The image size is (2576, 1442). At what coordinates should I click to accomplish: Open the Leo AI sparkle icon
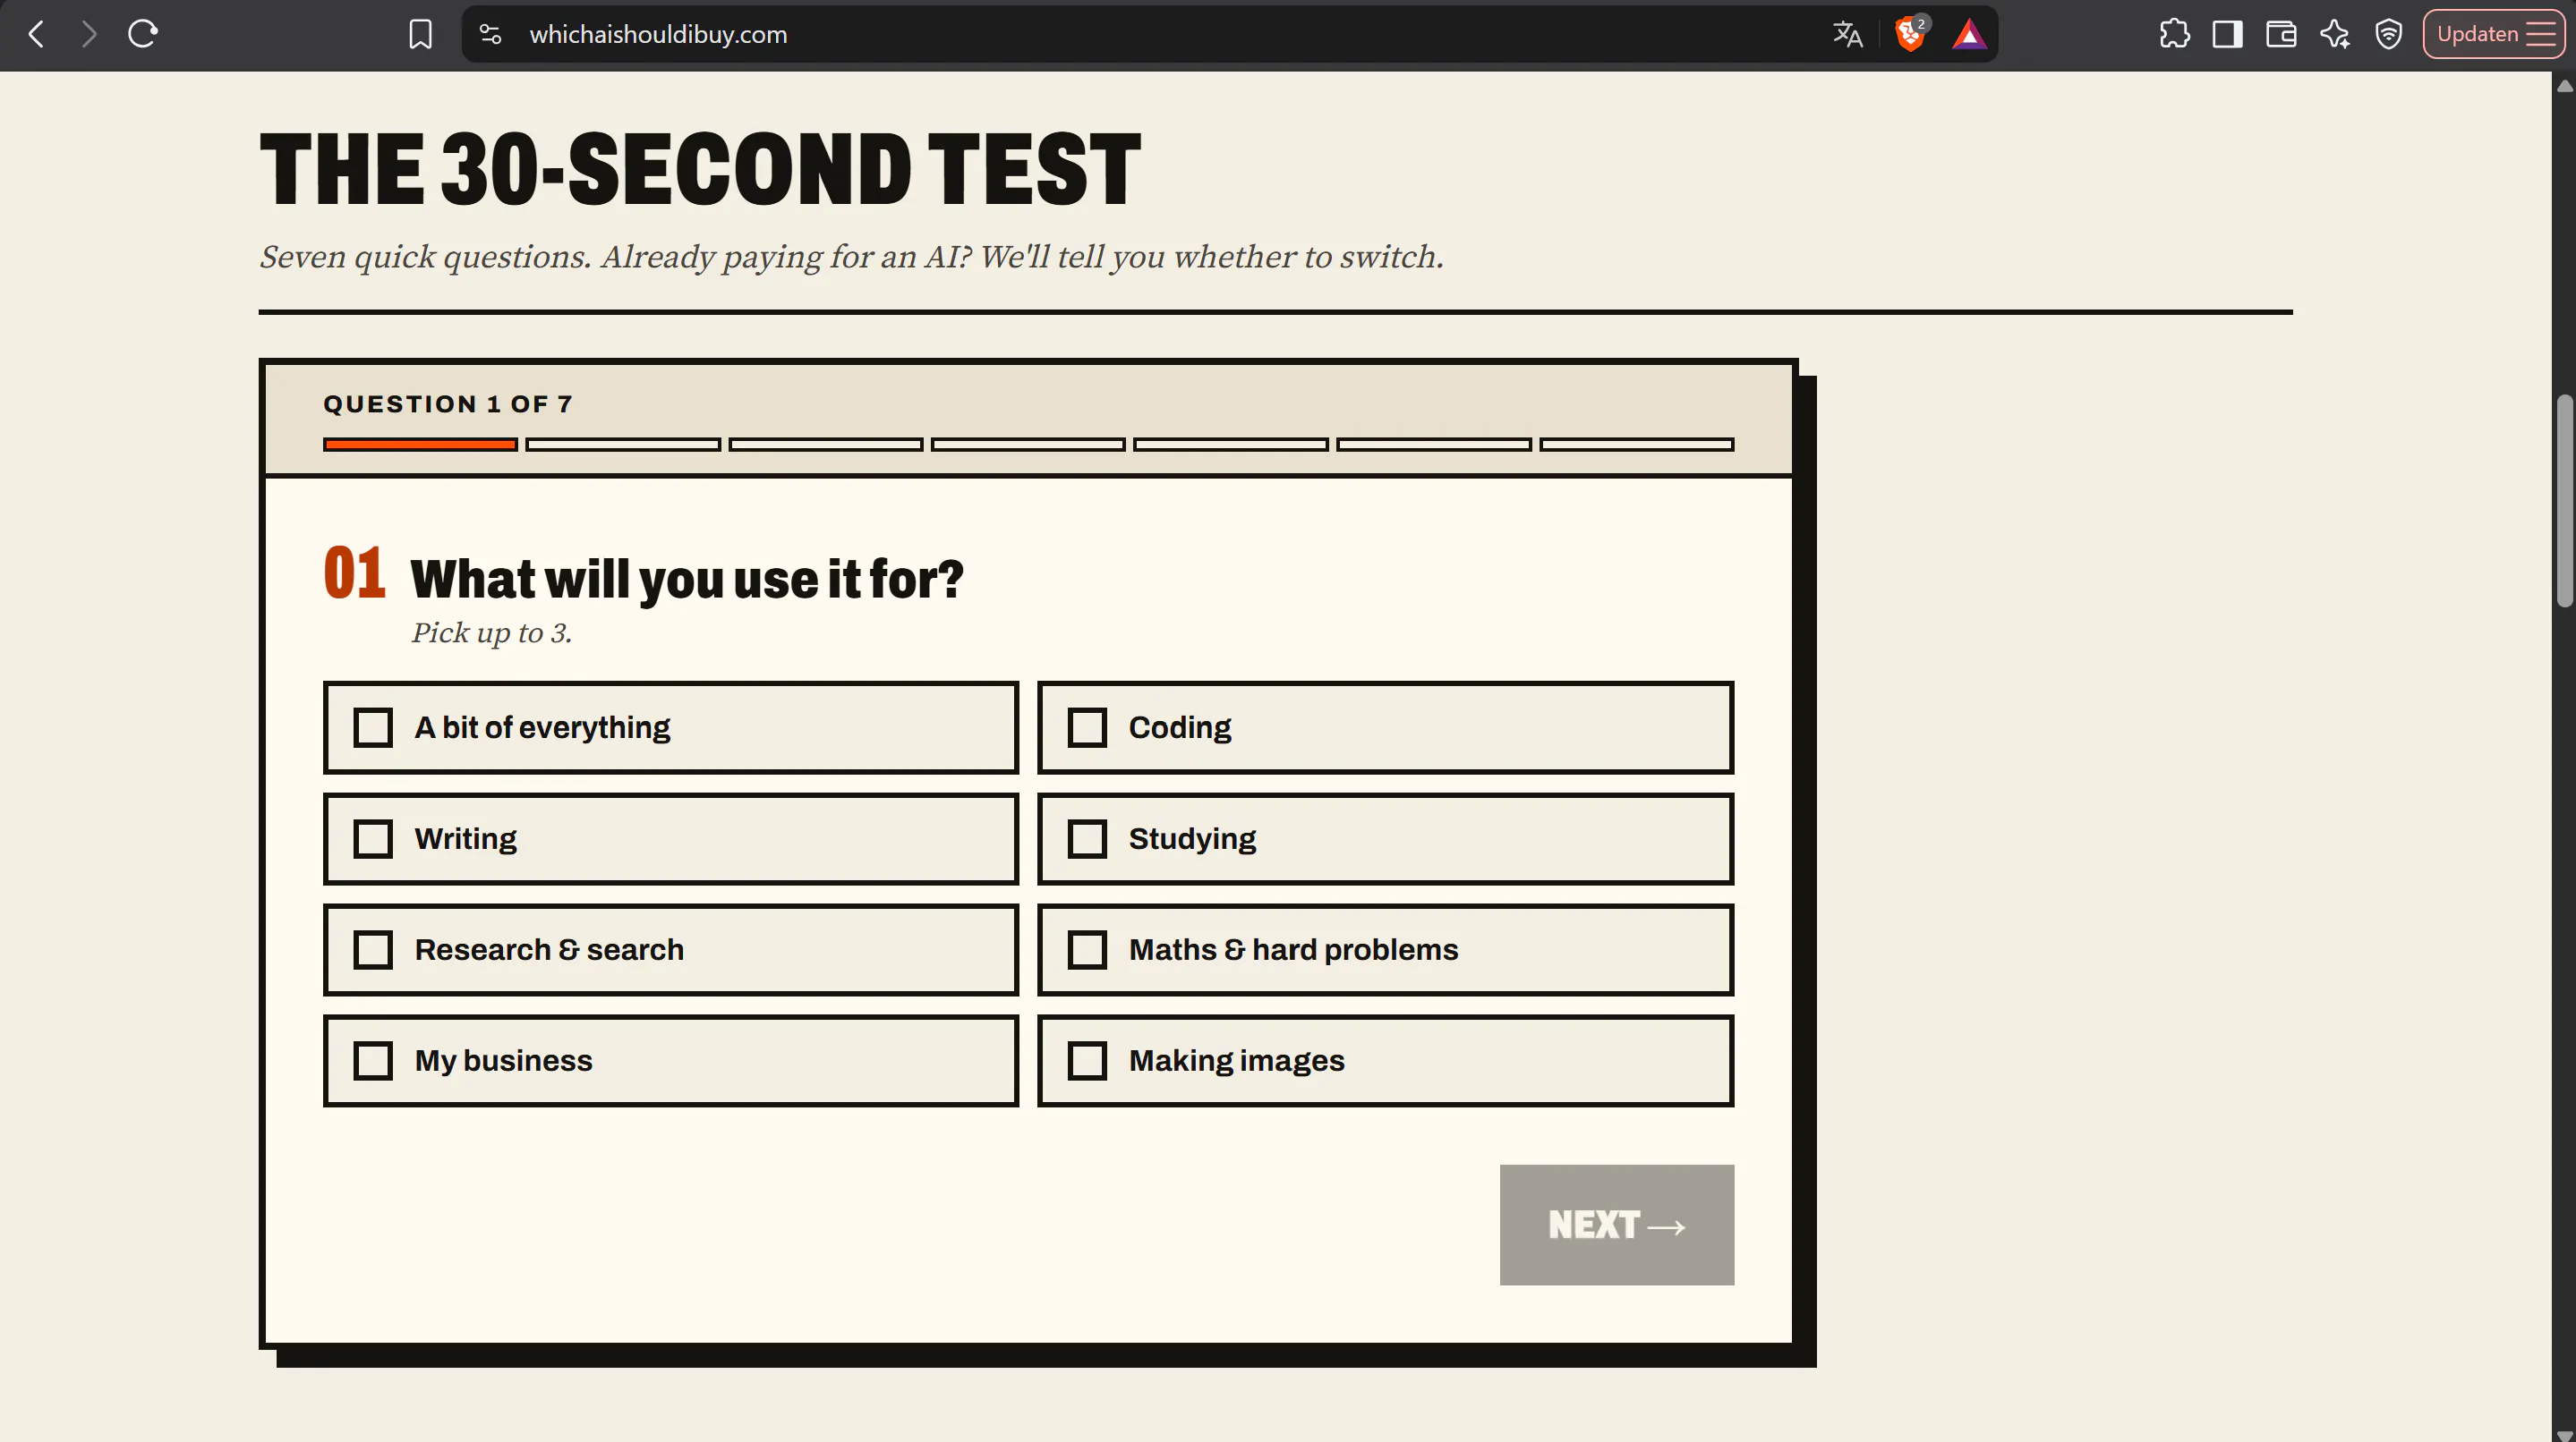(2335, 34)
